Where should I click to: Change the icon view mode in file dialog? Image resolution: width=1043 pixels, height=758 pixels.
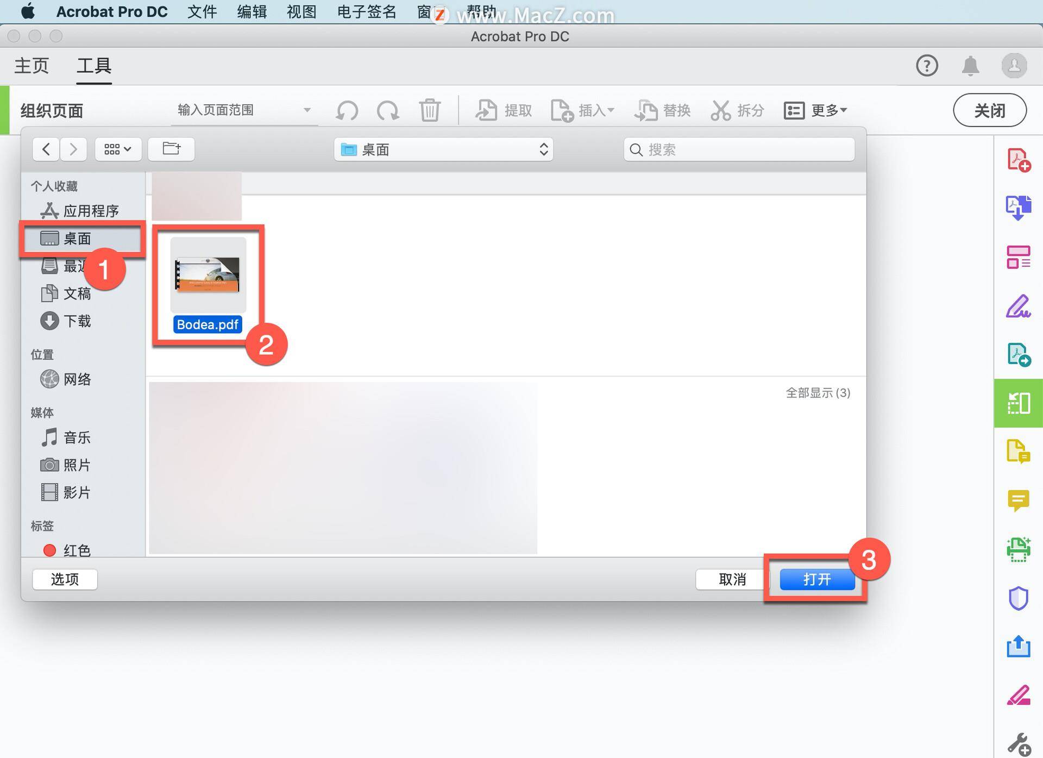pyautogui.click(x=118, y=149)
